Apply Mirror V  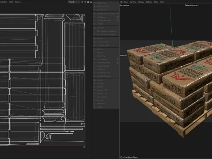(106, 53)
